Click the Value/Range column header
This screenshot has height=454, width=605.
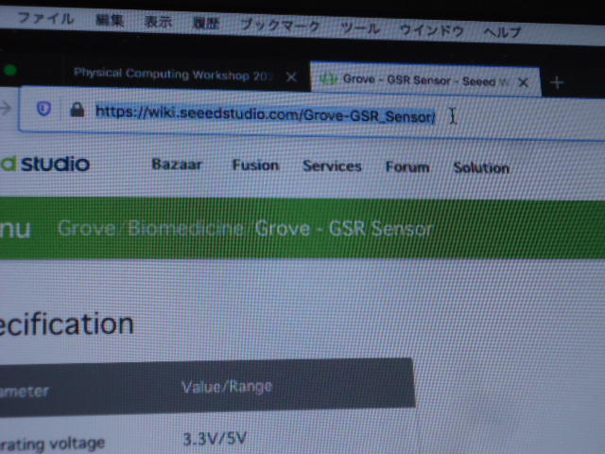click(x=227, y=387)
